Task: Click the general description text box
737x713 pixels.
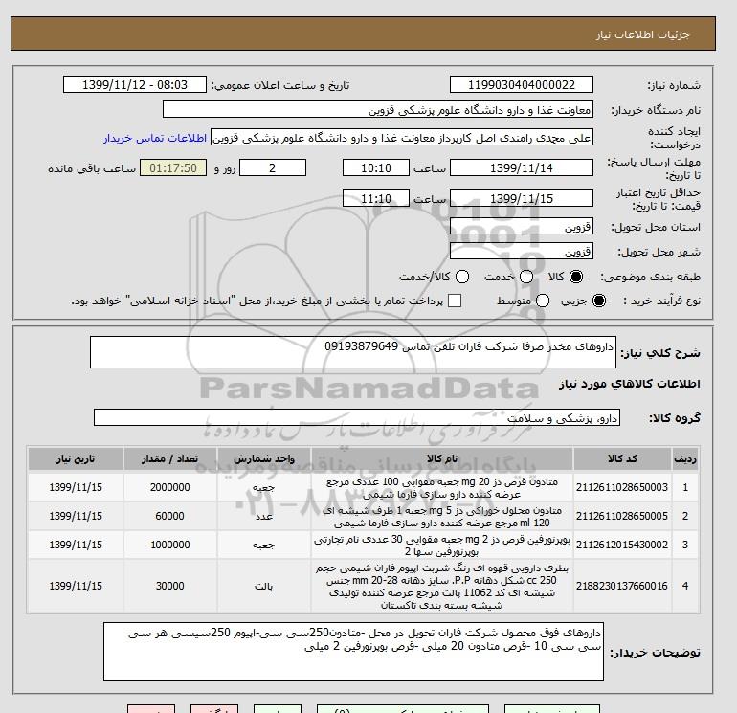Action: coord(353,352)
